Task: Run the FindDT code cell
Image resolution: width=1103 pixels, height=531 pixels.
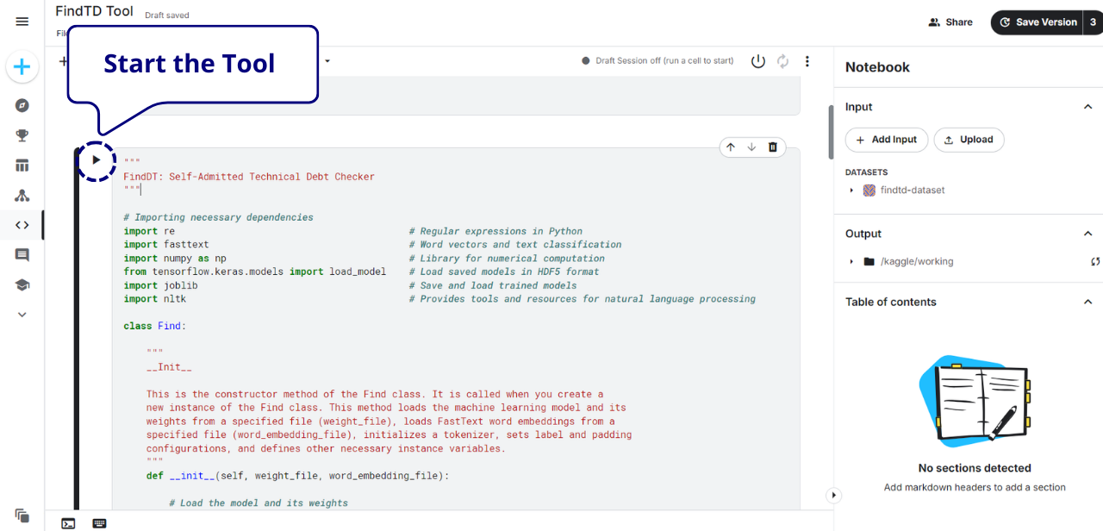Action: tap(96, 159)
